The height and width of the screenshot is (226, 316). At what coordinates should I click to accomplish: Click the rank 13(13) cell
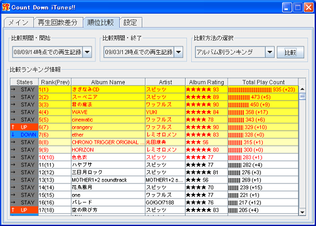click(x=55, y=180)
